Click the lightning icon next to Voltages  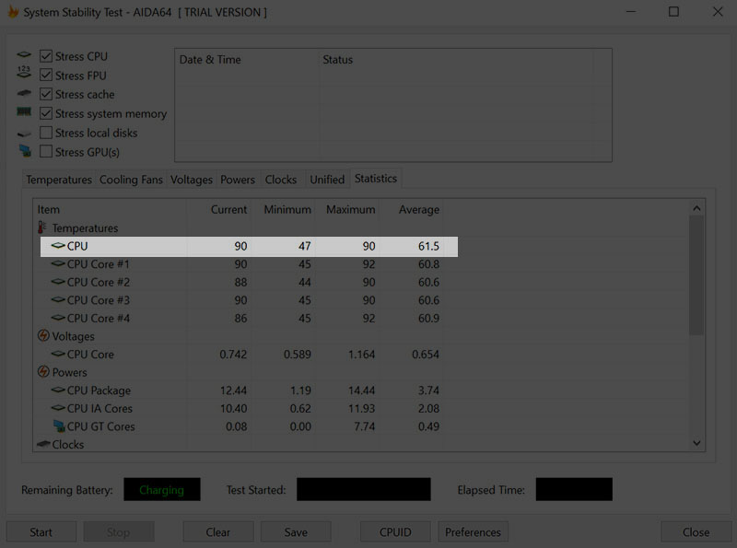(x=43, y=335)
